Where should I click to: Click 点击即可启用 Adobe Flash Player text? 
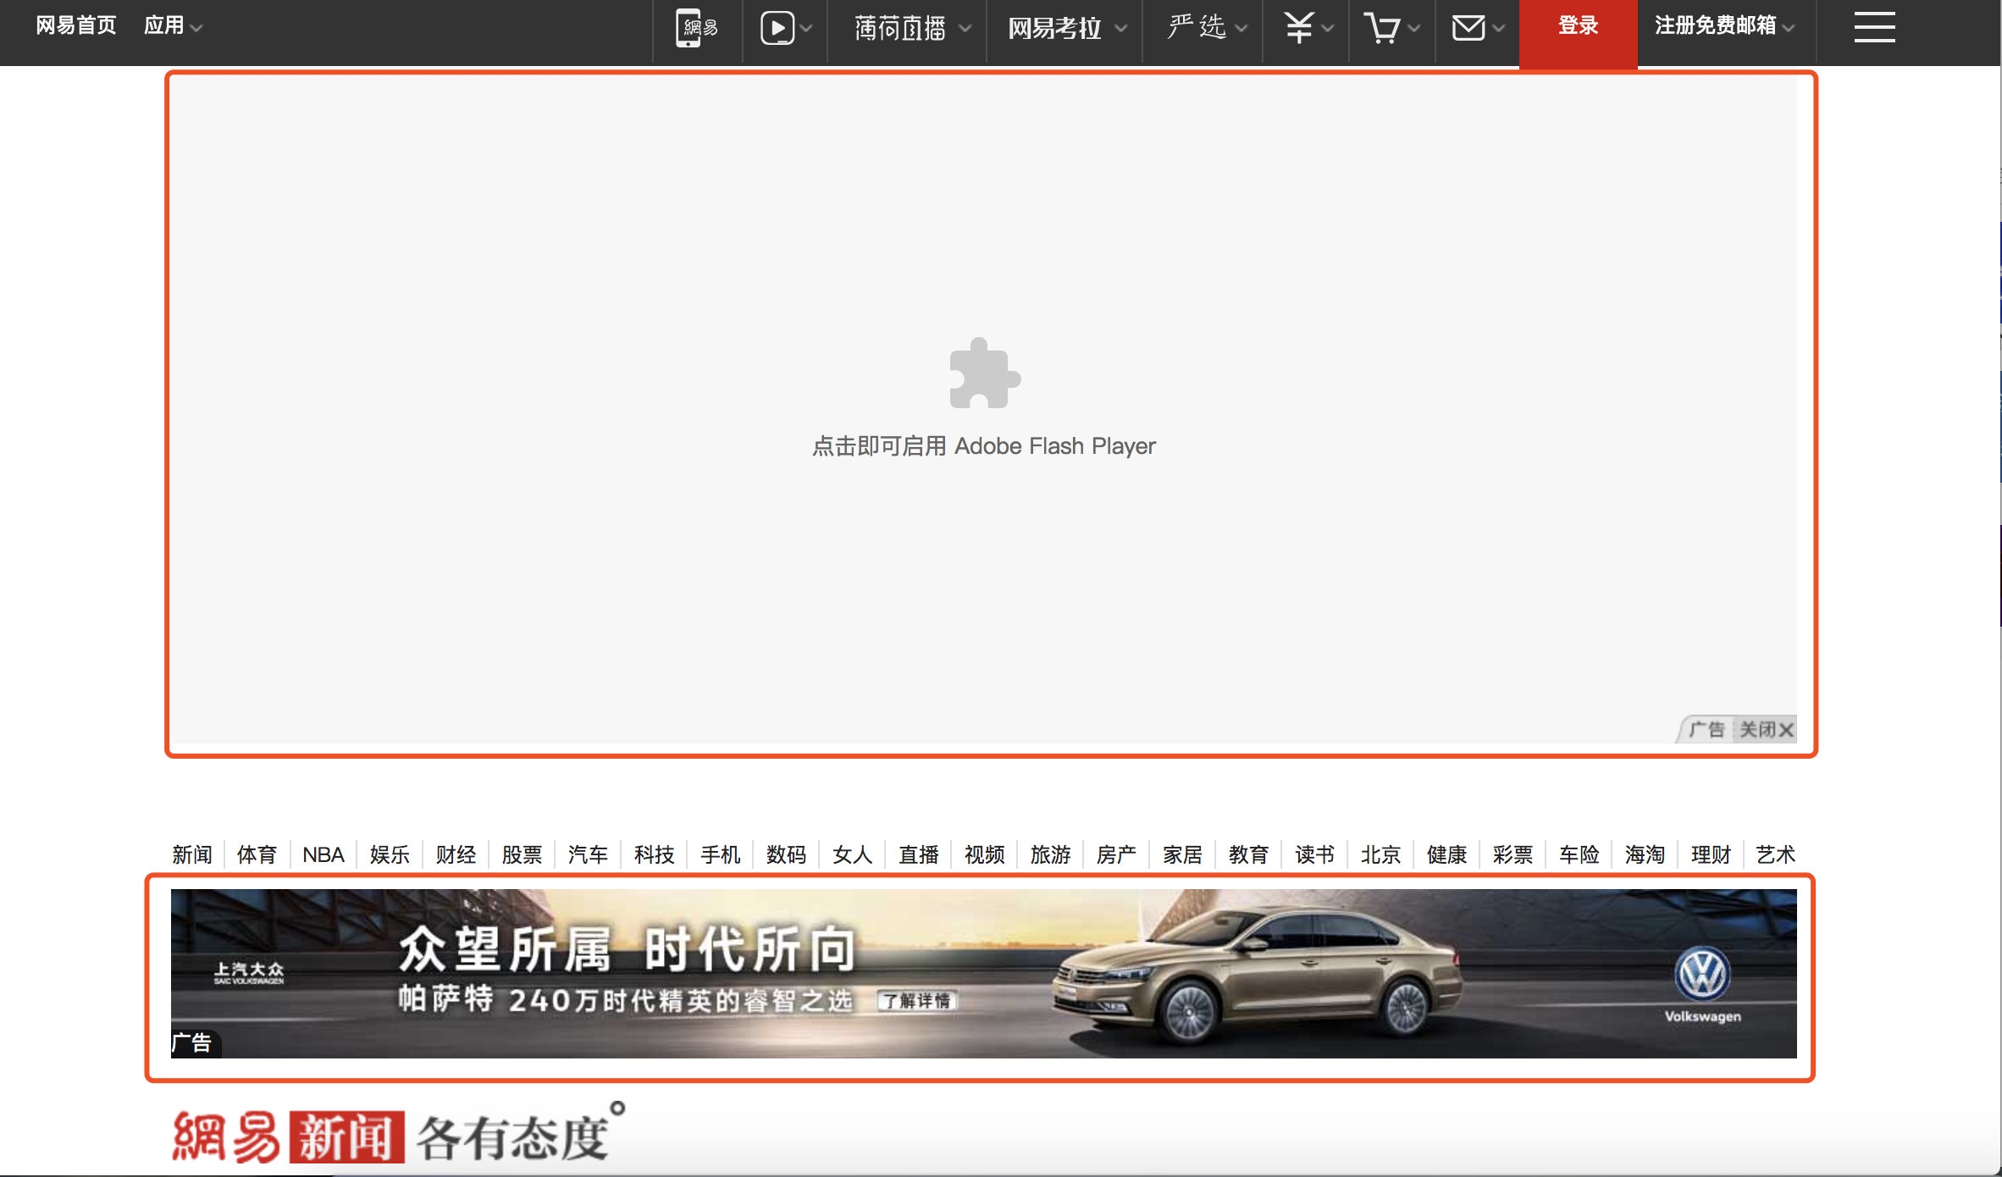[984, 446]
